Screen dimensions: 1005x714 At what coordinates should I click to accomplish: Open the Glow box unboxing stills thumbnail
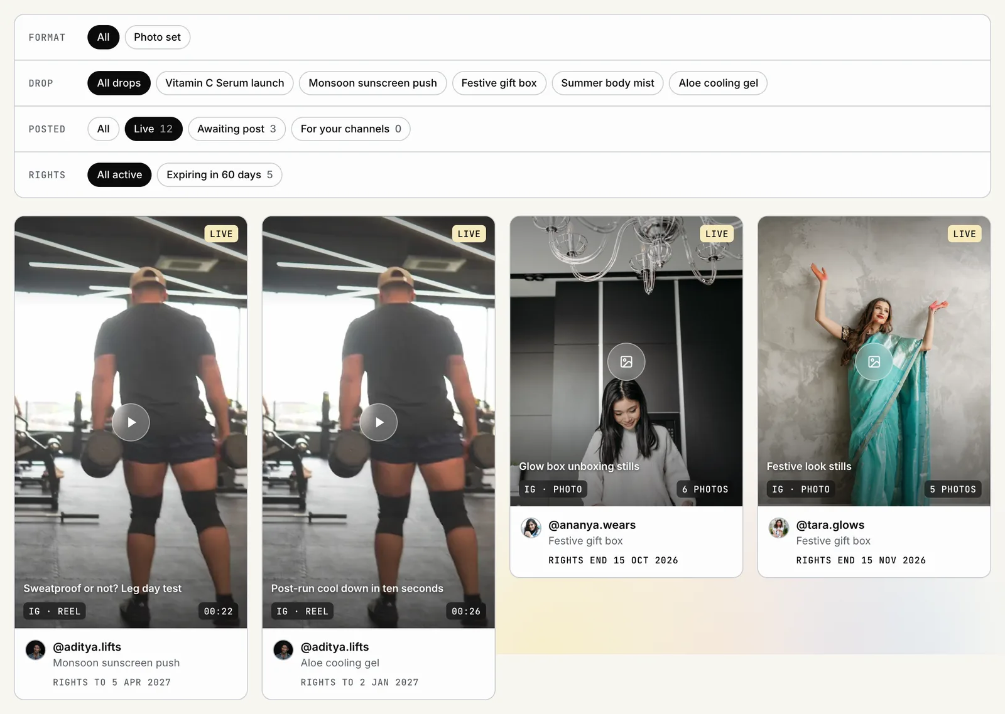coord(626,361)
